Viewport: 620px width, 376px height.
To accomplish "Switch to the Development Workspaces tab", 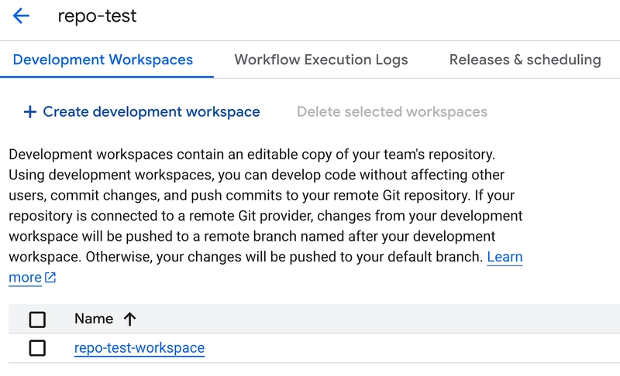I will [103, 60].
